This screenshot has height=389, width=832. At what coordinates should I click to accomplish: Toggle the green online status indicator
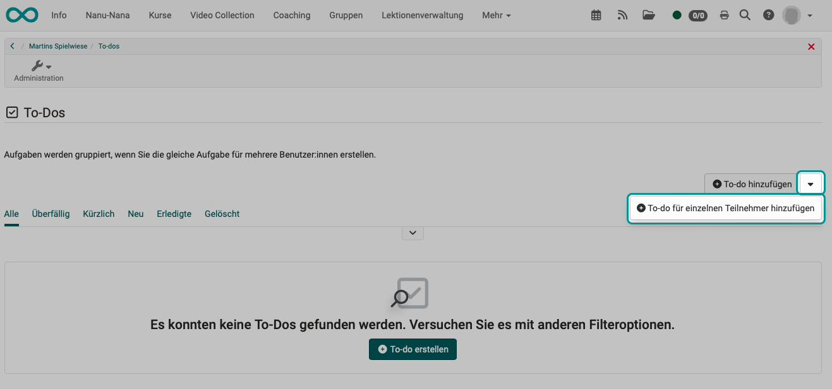tap(677, 15)
